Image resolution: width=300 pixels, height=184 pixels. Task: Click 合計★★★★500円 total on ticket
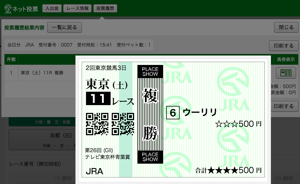tap(228, 170)
